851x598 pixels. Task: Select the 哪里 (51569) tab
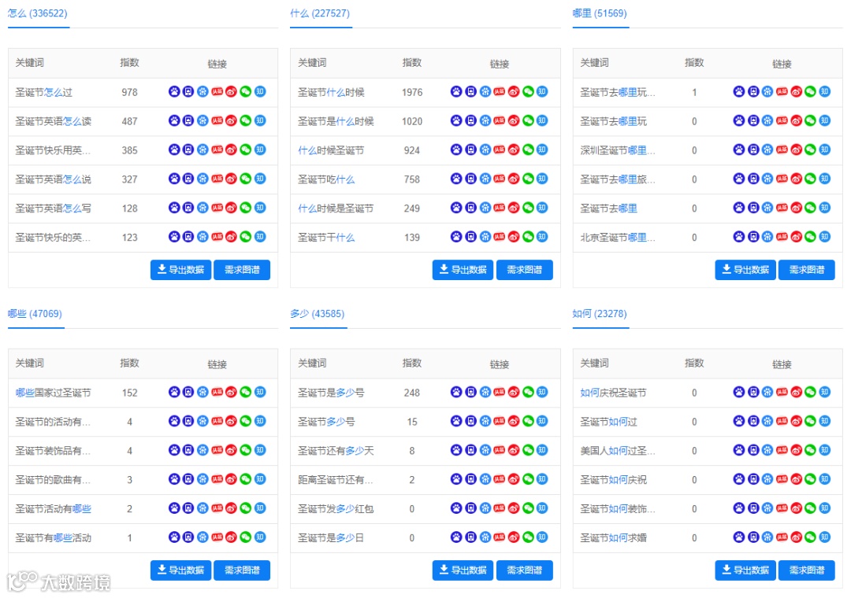pos(600,13)
